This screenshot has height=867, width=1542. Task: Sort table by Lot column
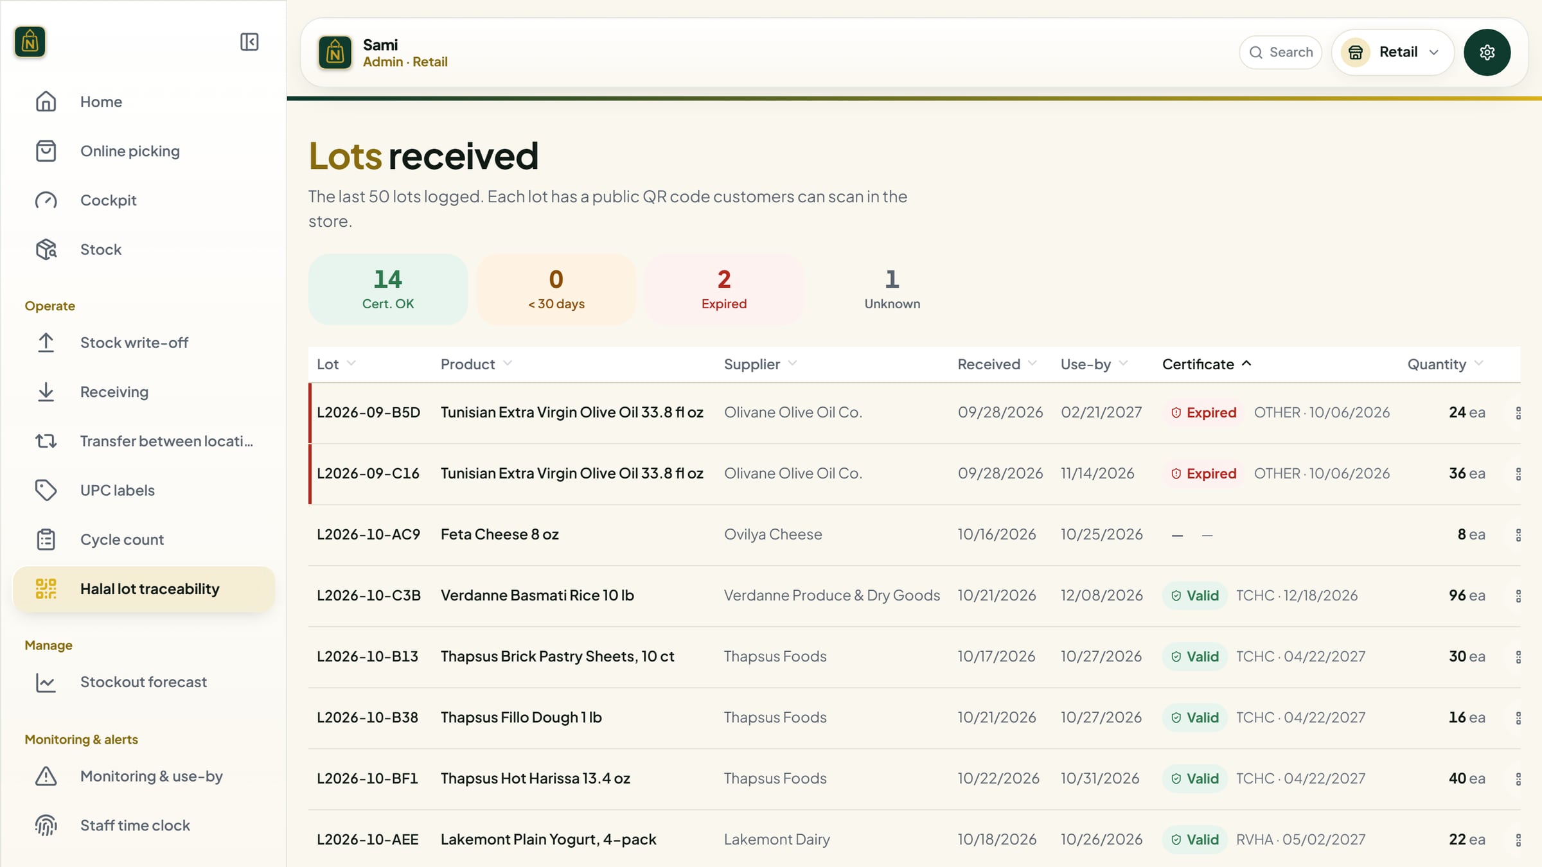tap(336, 364)
